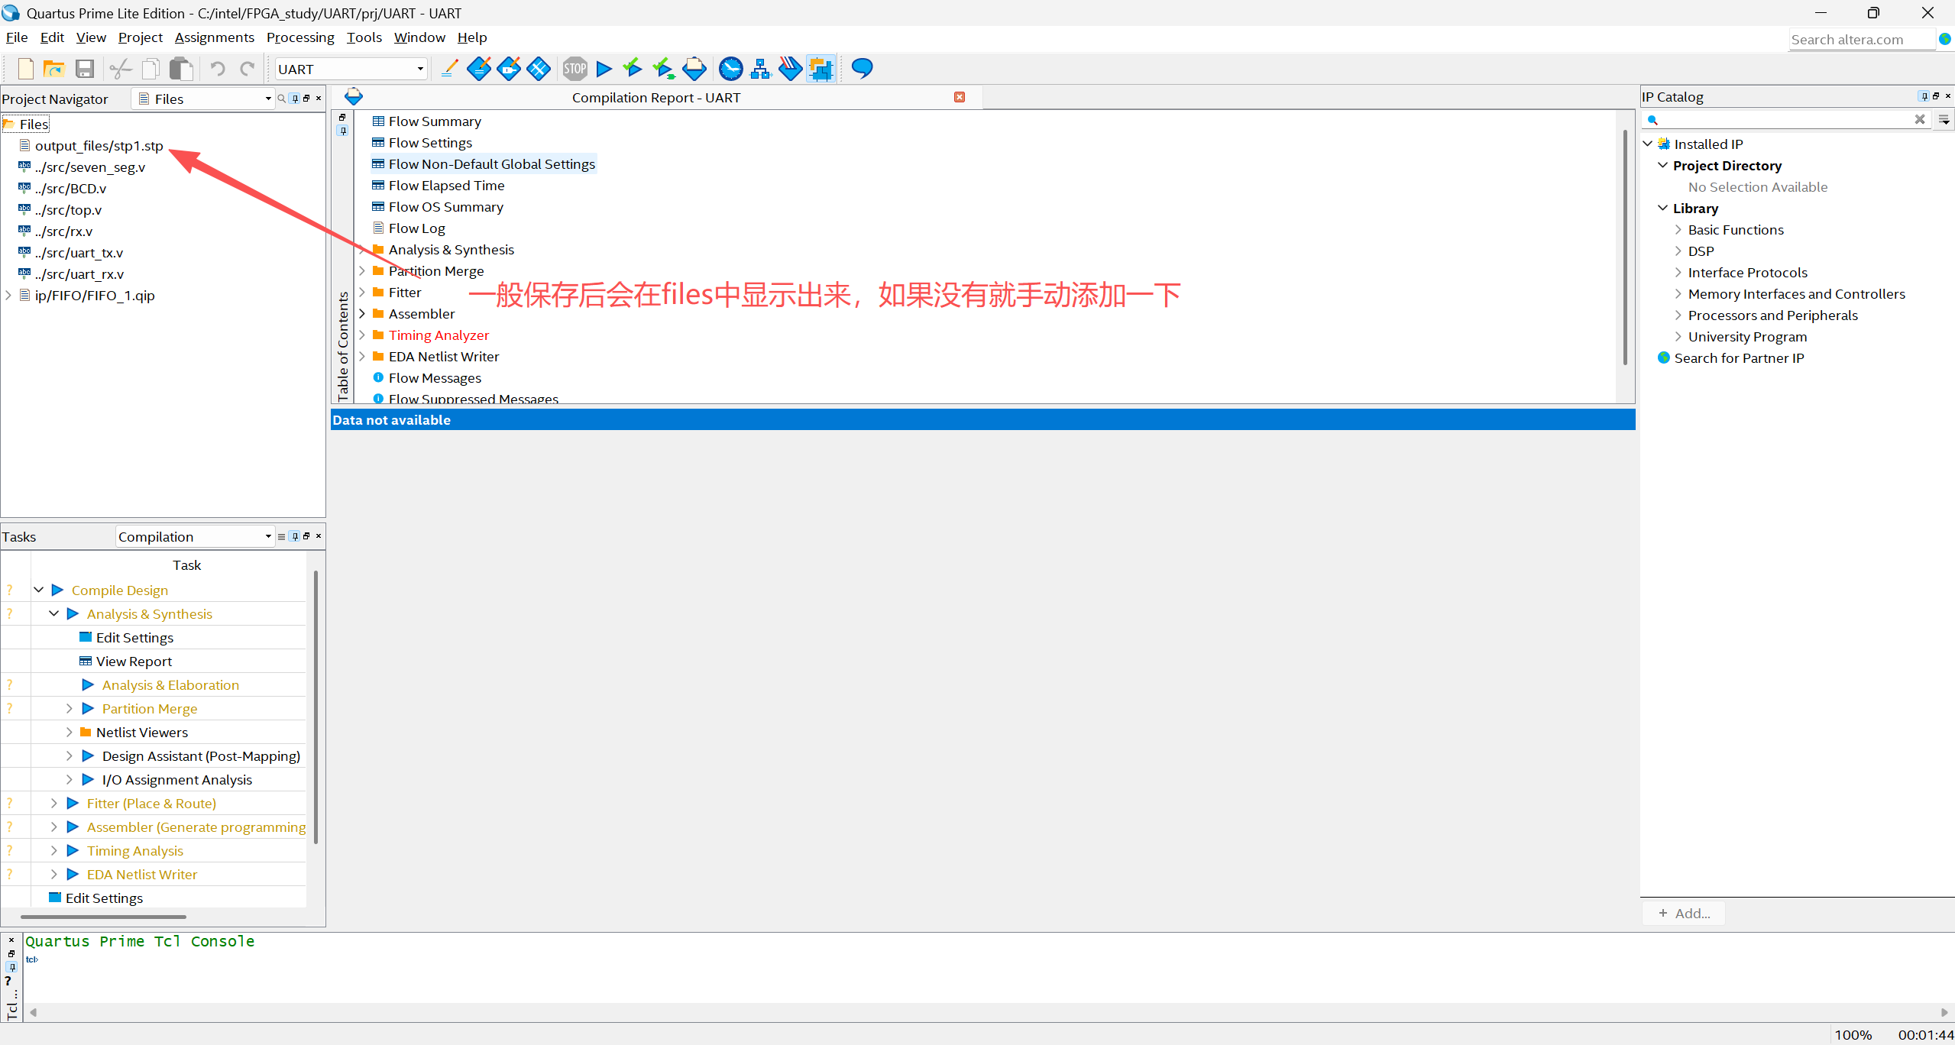The height and width of the screenshot is (1045, 1955).
Task: Expand the Timing Analyzer report folder
Action: (362, 335)
